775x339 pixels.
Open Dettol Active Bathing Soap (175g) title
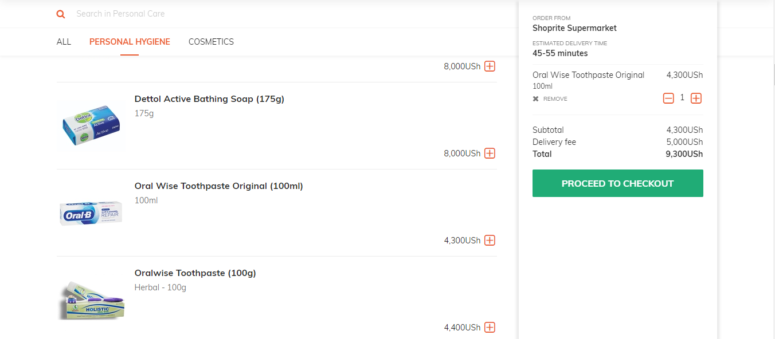[209, 99]
